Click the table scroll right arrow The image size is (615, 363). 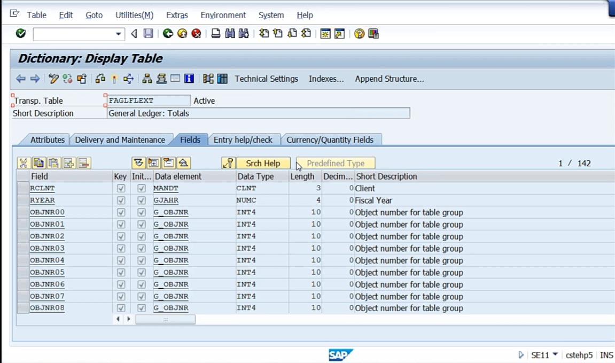pyautogui.click(x=129, y=319)
